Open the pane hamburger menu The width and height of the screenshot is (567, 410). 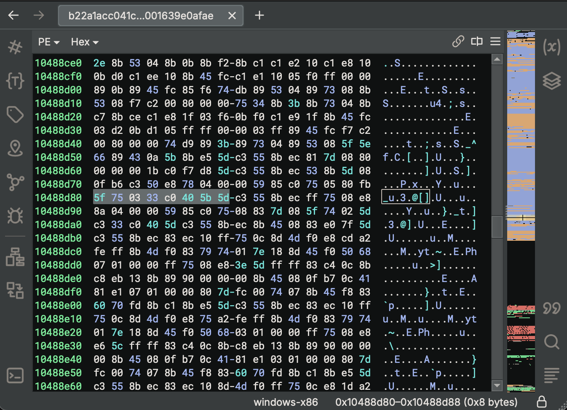495,41
